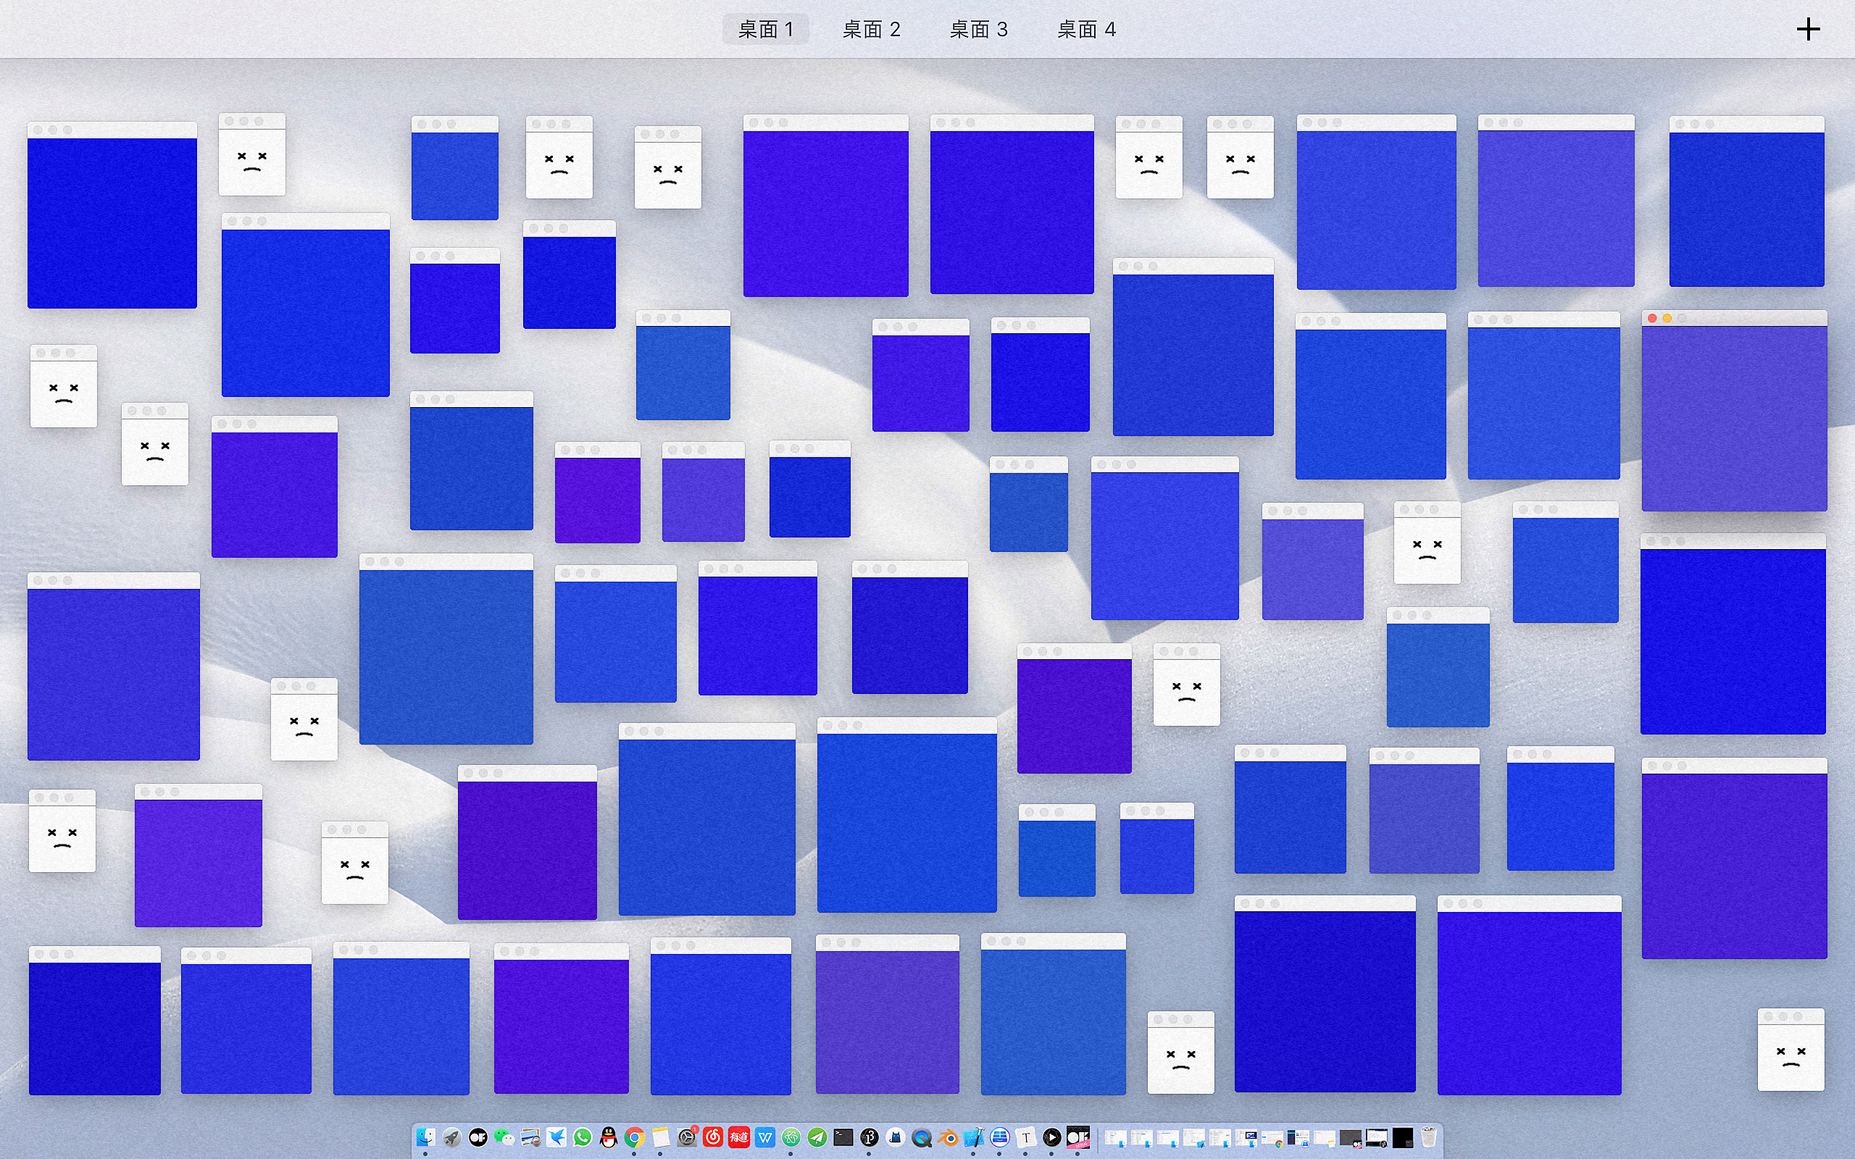Open the Trash in the Dock
The image size is (1855, 1159).
(1429, 1137)
